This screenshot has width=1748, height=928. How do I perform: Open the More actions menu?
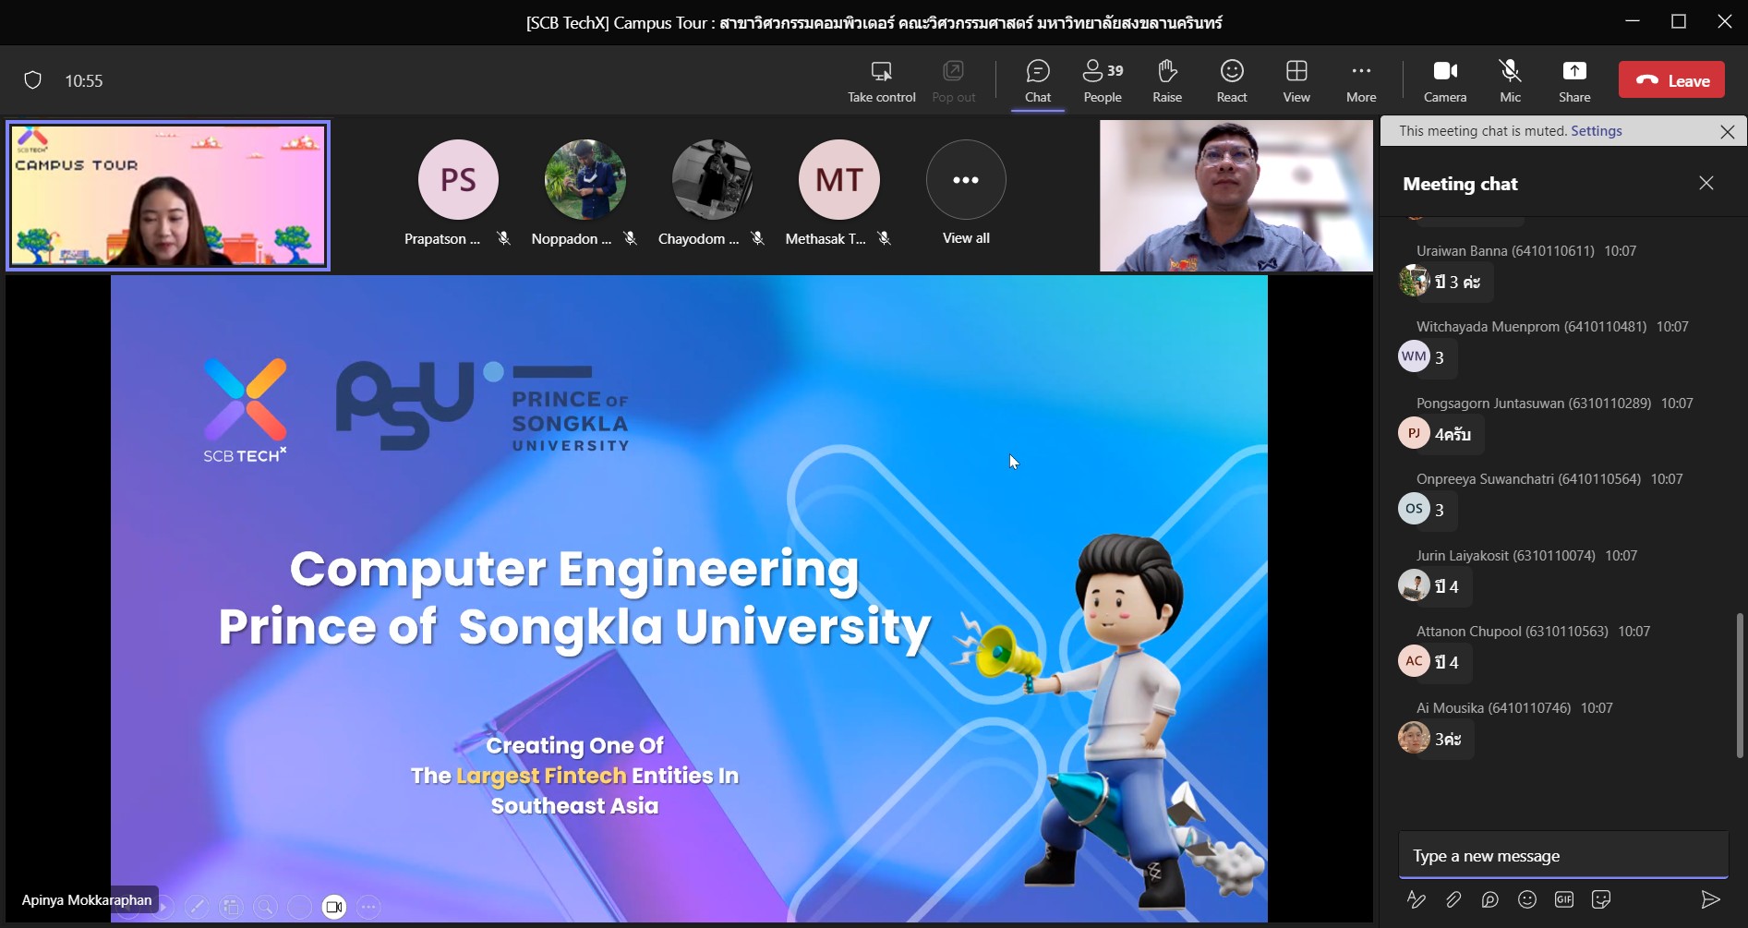[1360, 81]
